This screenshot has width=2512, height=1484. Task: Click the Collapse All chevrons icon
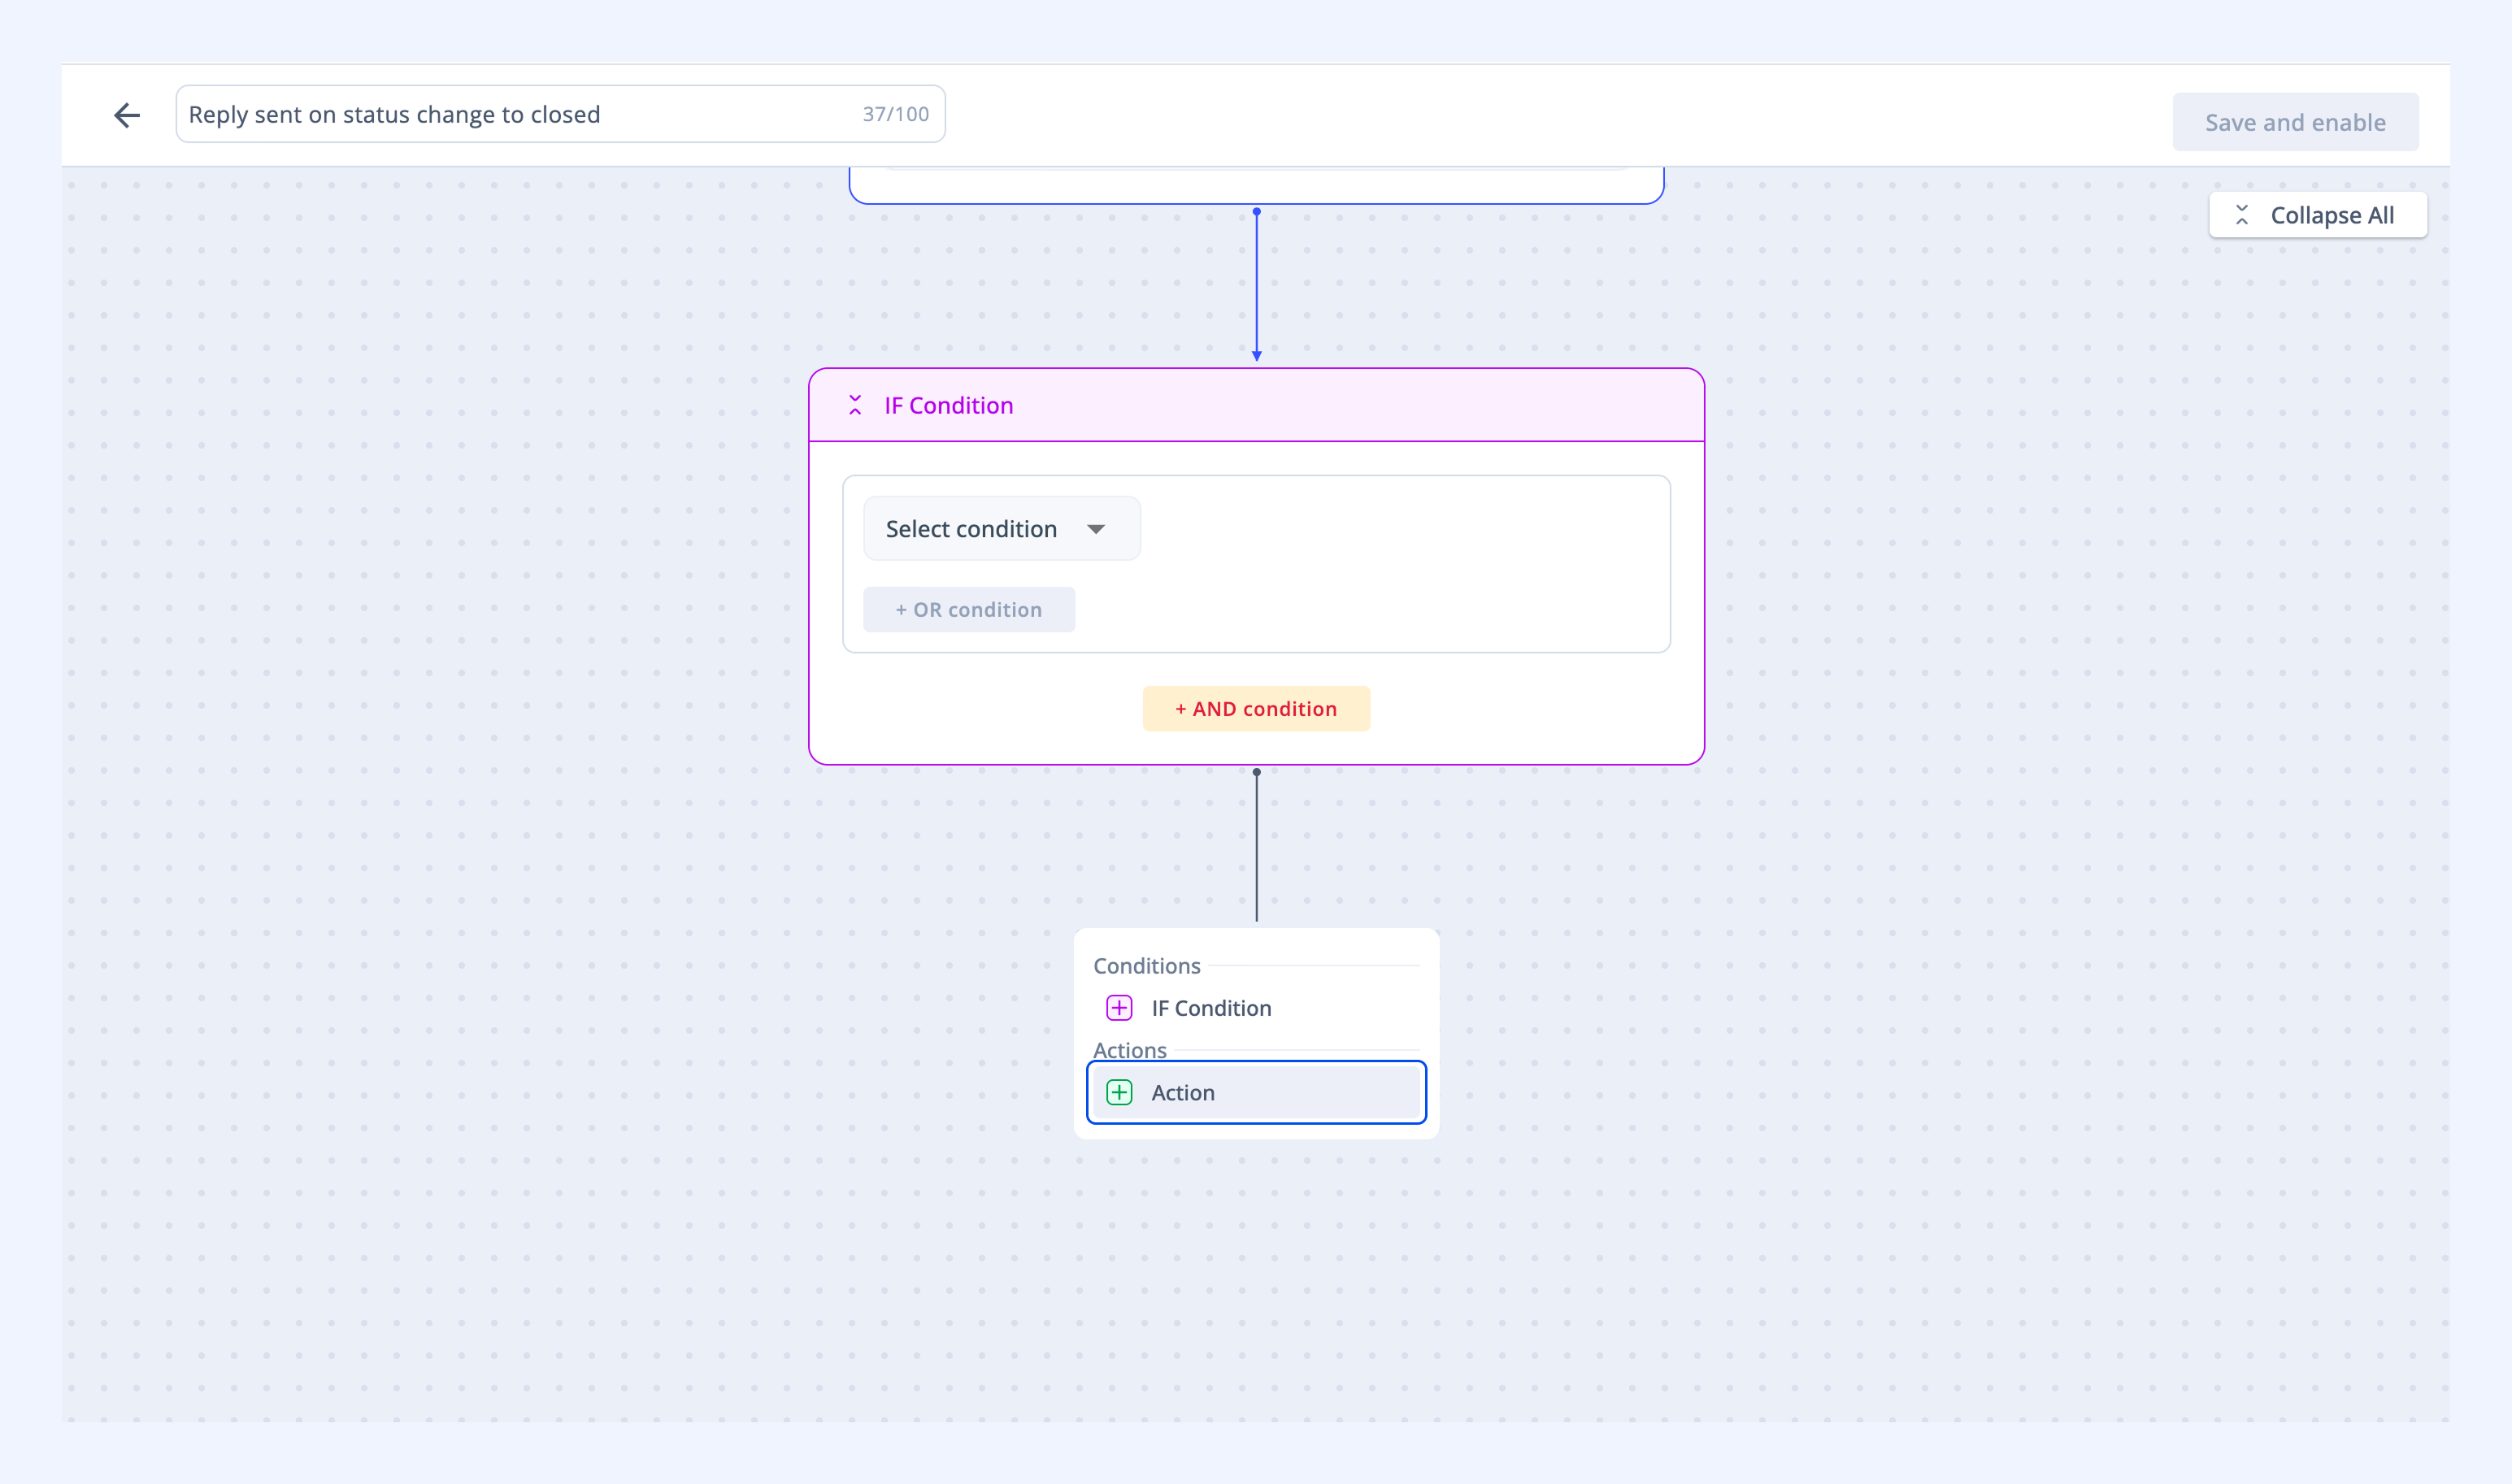[2242, 215]
